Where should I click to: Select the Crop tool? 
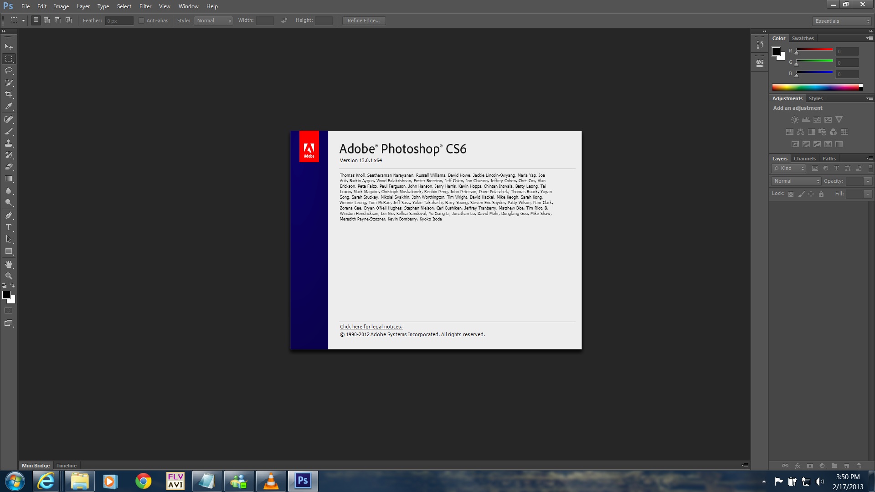tap(8, 95)
